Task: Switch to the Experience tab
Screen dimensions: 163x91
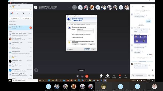Action: click(x=83, y=24)
